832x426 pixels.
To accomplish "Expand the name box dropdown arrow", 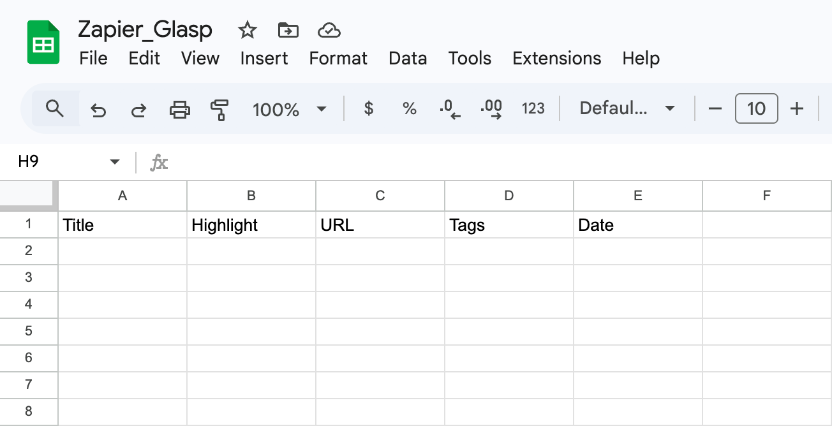I will [115, 162].
